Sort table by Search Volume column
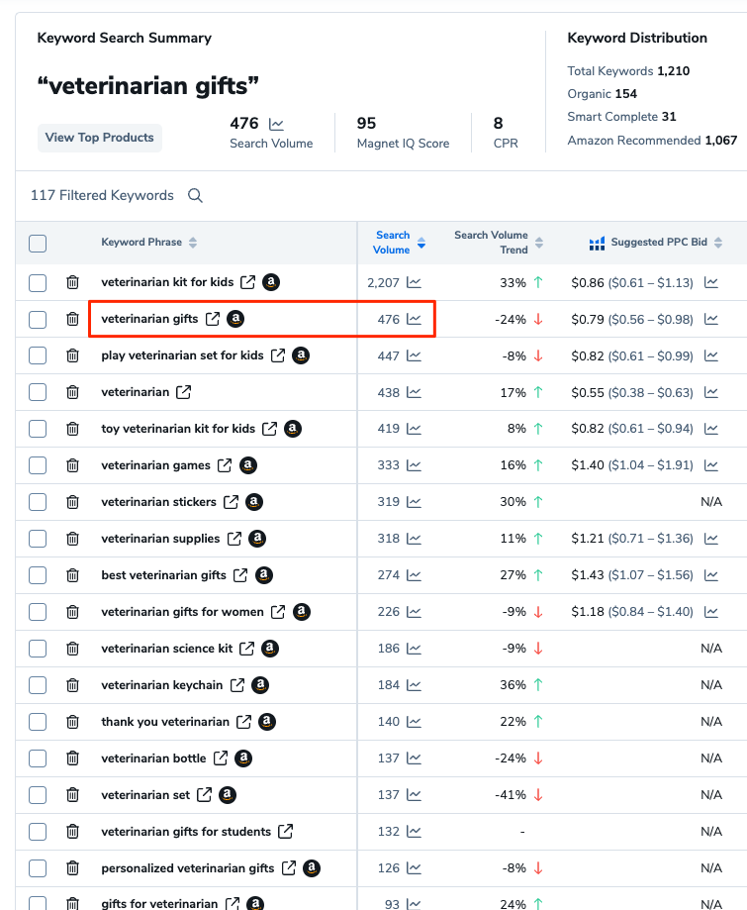This screenshot has width=747, height=910. pos(421,244)
